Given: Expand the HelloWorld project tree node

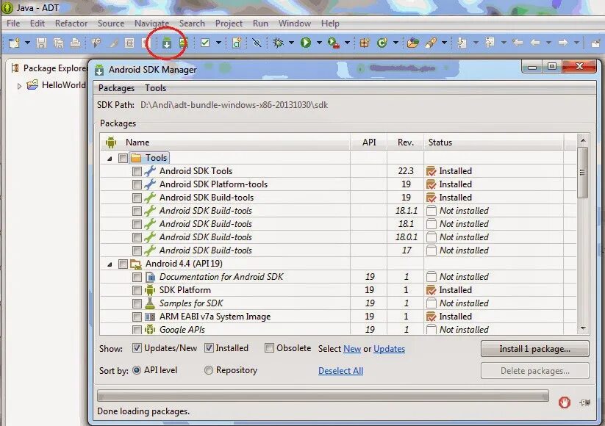Looking at the screenshot, I should [19, 86].
